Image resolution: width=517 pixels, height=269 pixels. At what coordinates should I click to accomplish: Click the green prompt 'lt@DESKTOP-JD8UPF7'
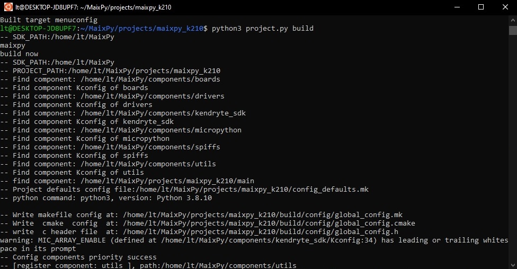(x=38, y=29)
